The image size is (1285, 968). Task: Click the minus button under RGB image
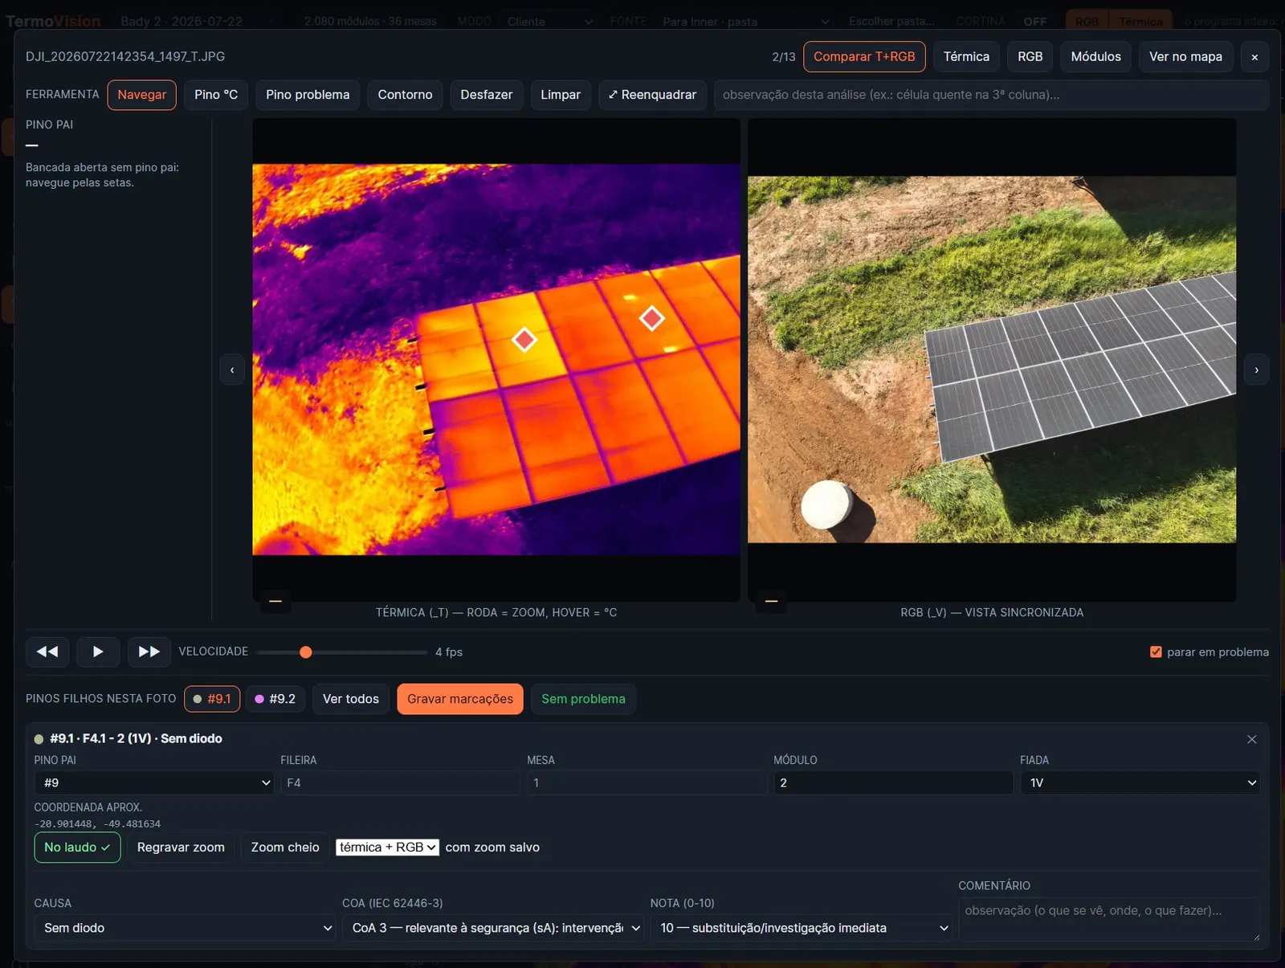[771, 600]
